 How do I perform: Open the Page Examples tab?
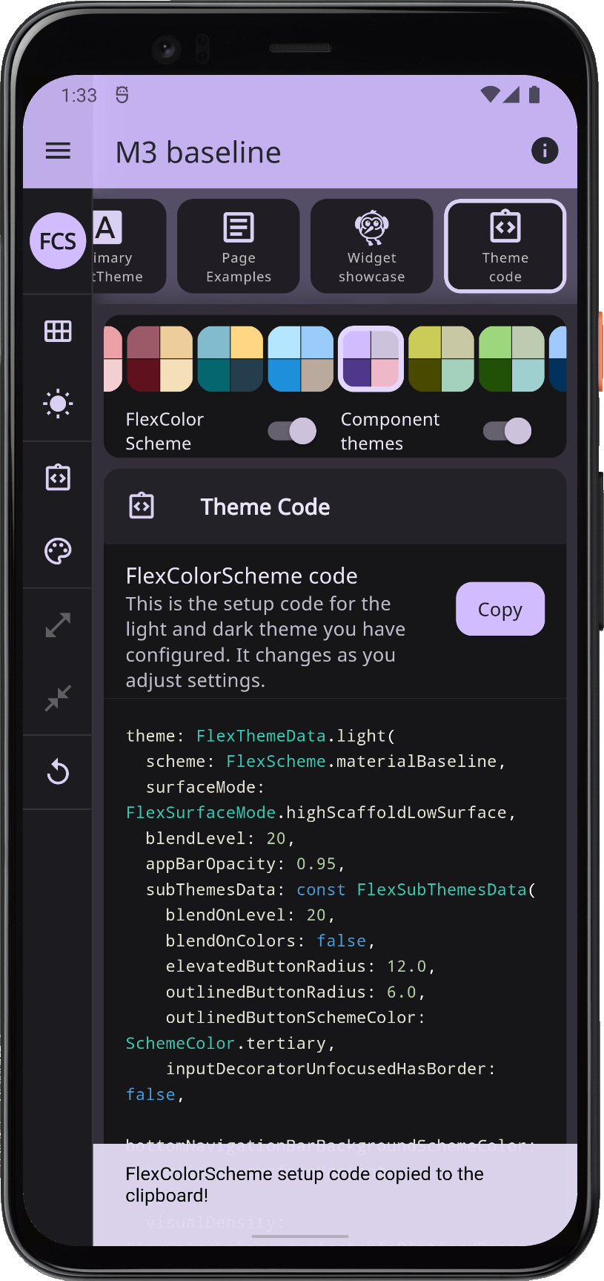(x=239, y=246)
